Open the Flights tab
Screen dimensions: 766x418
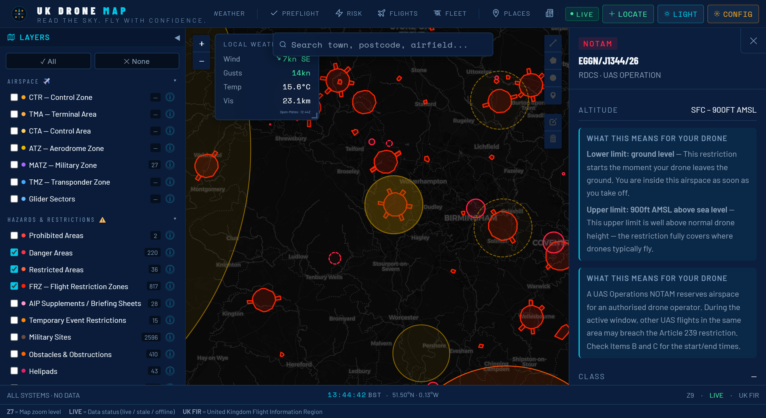click(x=398, y=14)
